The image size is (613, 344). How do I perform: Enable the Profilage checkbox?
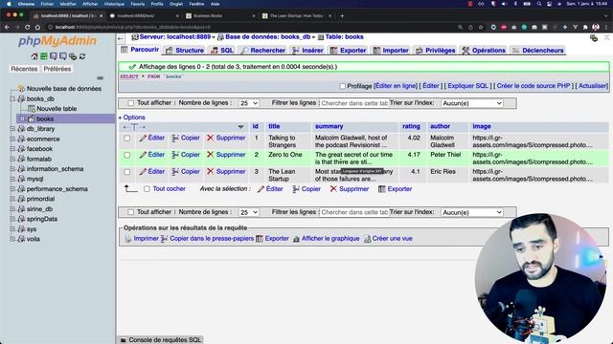pos(343,86)
